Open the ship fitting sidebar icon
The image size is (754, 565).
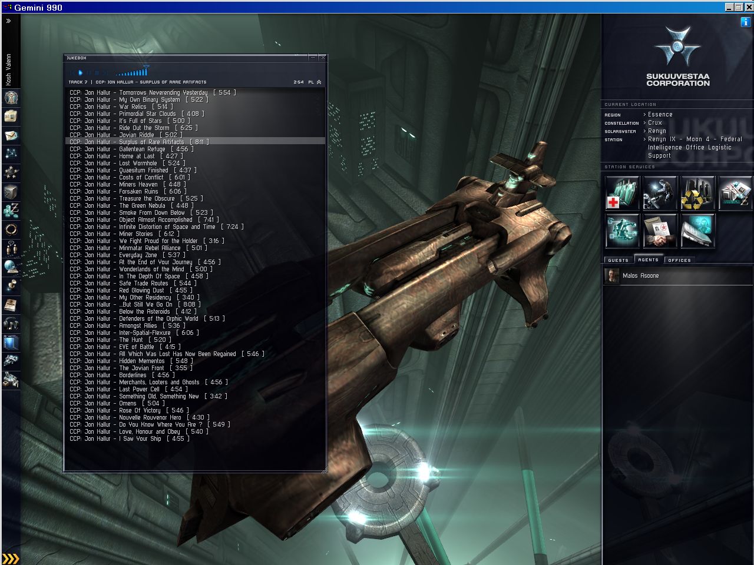(x=11, y=361)
